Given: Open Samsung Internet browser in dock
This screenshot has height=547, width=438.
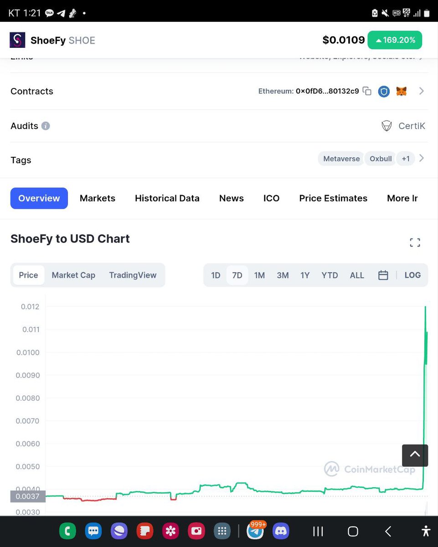Looking at the screenshot, I should [119, 531].
